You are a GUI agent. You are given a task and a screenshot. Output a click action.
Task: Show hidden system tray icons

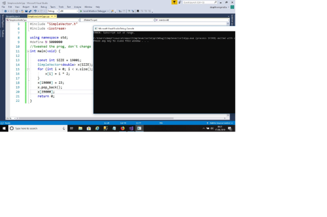(x=204, y=129)
